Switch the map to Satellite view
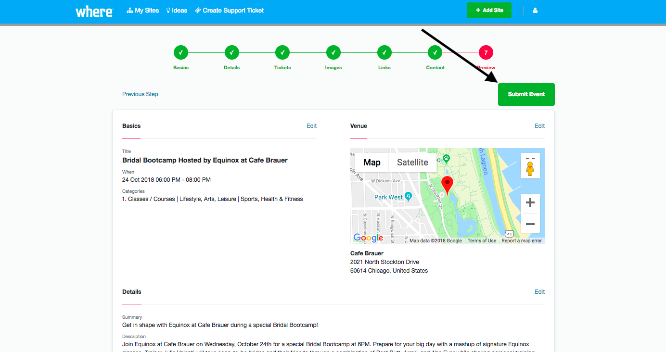The height and width of the screenshot is (352, 666). [x=412, y=163]
